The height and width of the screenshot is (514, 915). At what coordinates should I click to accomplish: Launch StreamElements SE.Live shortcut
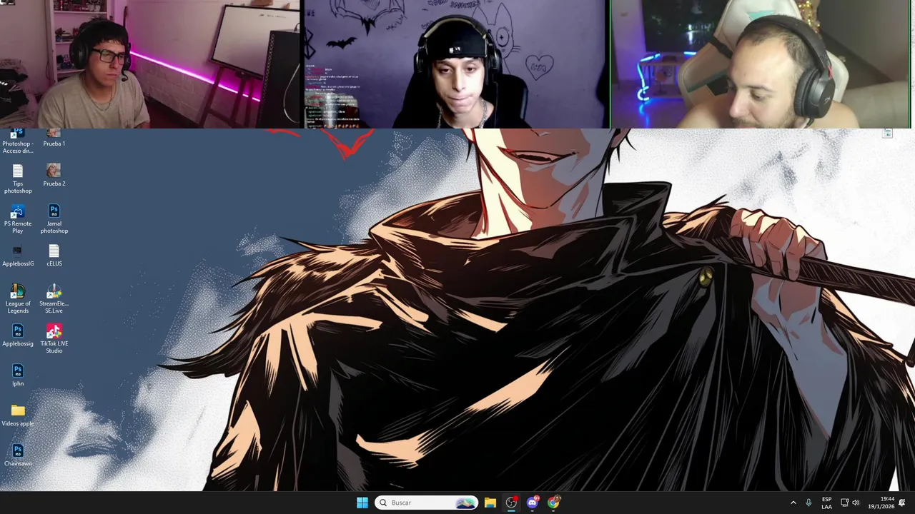54,299
